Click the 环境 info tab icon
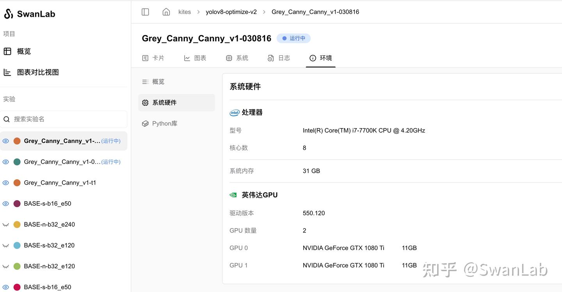 tap(313, 58)
